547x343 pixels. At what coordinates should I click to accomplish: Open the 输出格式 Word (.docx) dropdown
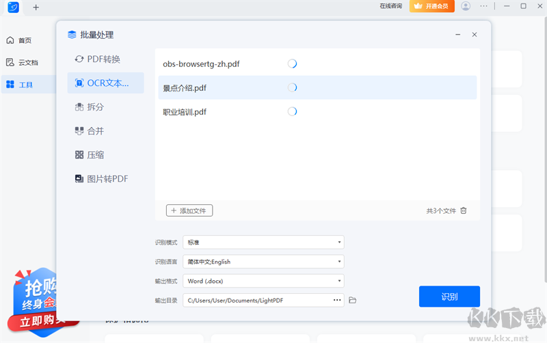point(263,281)
